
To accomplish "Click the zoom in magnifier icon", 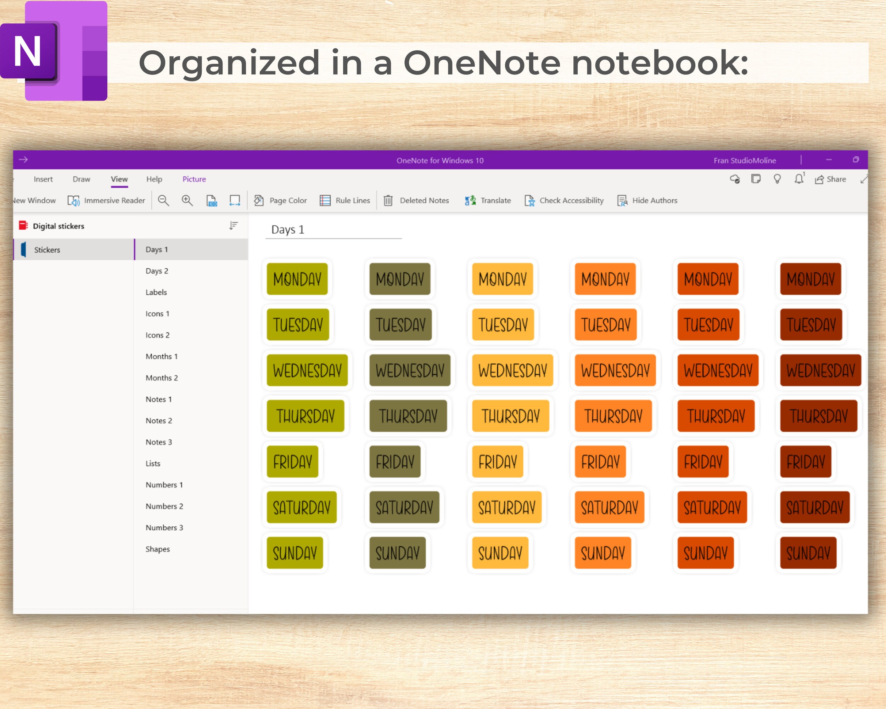I will pos(187,201).
